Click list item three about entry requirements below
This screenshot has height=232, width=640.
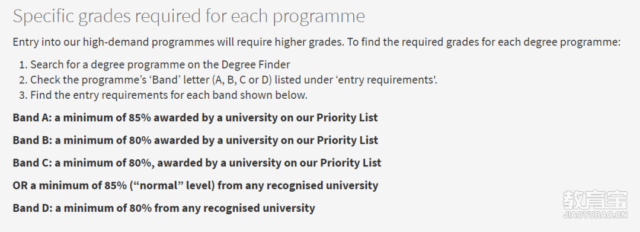(164, 95)
